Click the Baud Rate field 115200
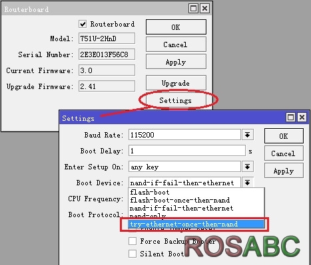Viewport: 311px width, 265px height. coord(184,135)
